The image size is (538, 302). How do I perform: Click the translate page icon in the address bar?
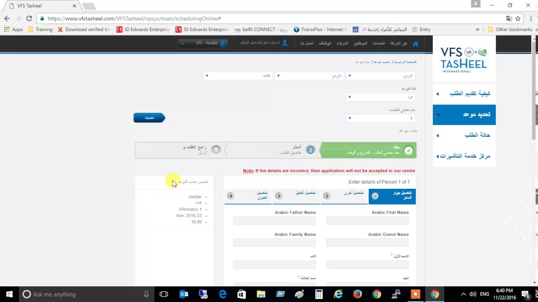point(509,18)
